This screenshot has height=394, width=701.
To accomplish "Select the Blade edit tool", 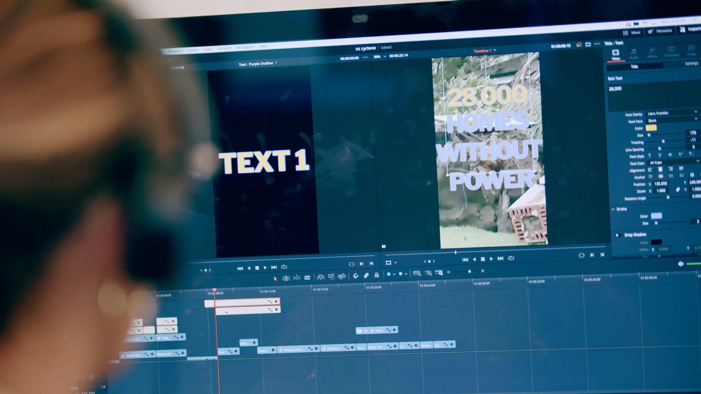I will click(x=307, y=278).
